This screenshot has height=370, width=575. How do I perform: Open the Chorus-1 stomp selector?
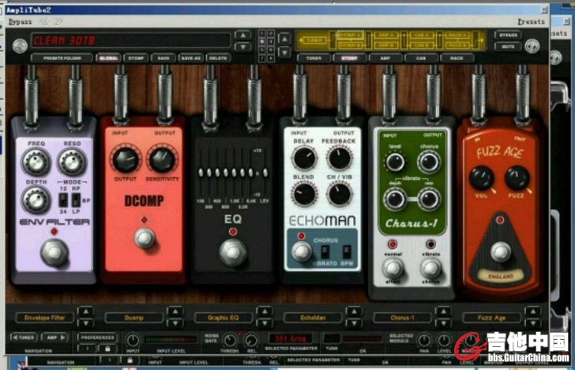pos(402,318)
